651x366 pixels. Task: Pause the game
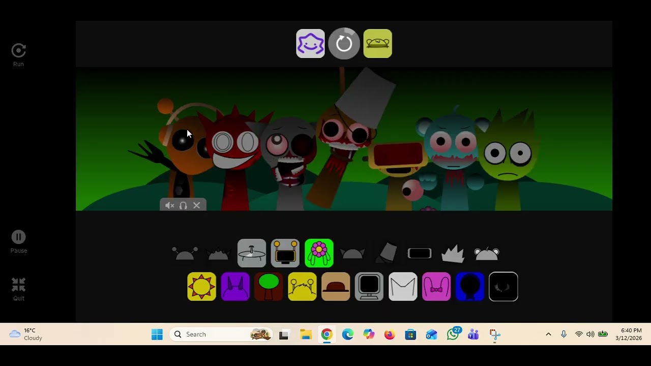pos(18,241)
